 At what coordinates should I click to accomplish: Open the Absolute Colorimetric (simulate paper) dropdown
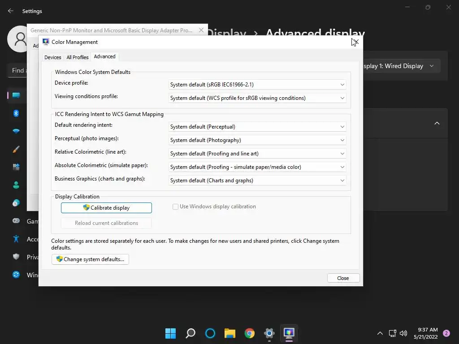coord(257,167)
